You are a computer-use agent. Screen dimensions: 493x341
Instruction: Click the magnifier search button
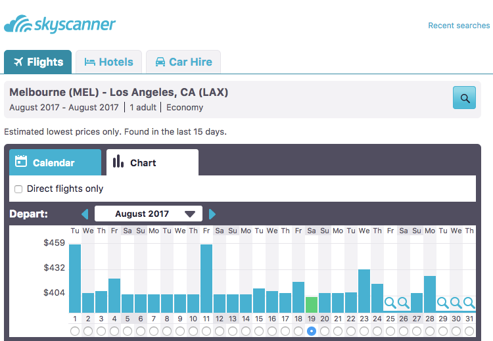(464, 98)
